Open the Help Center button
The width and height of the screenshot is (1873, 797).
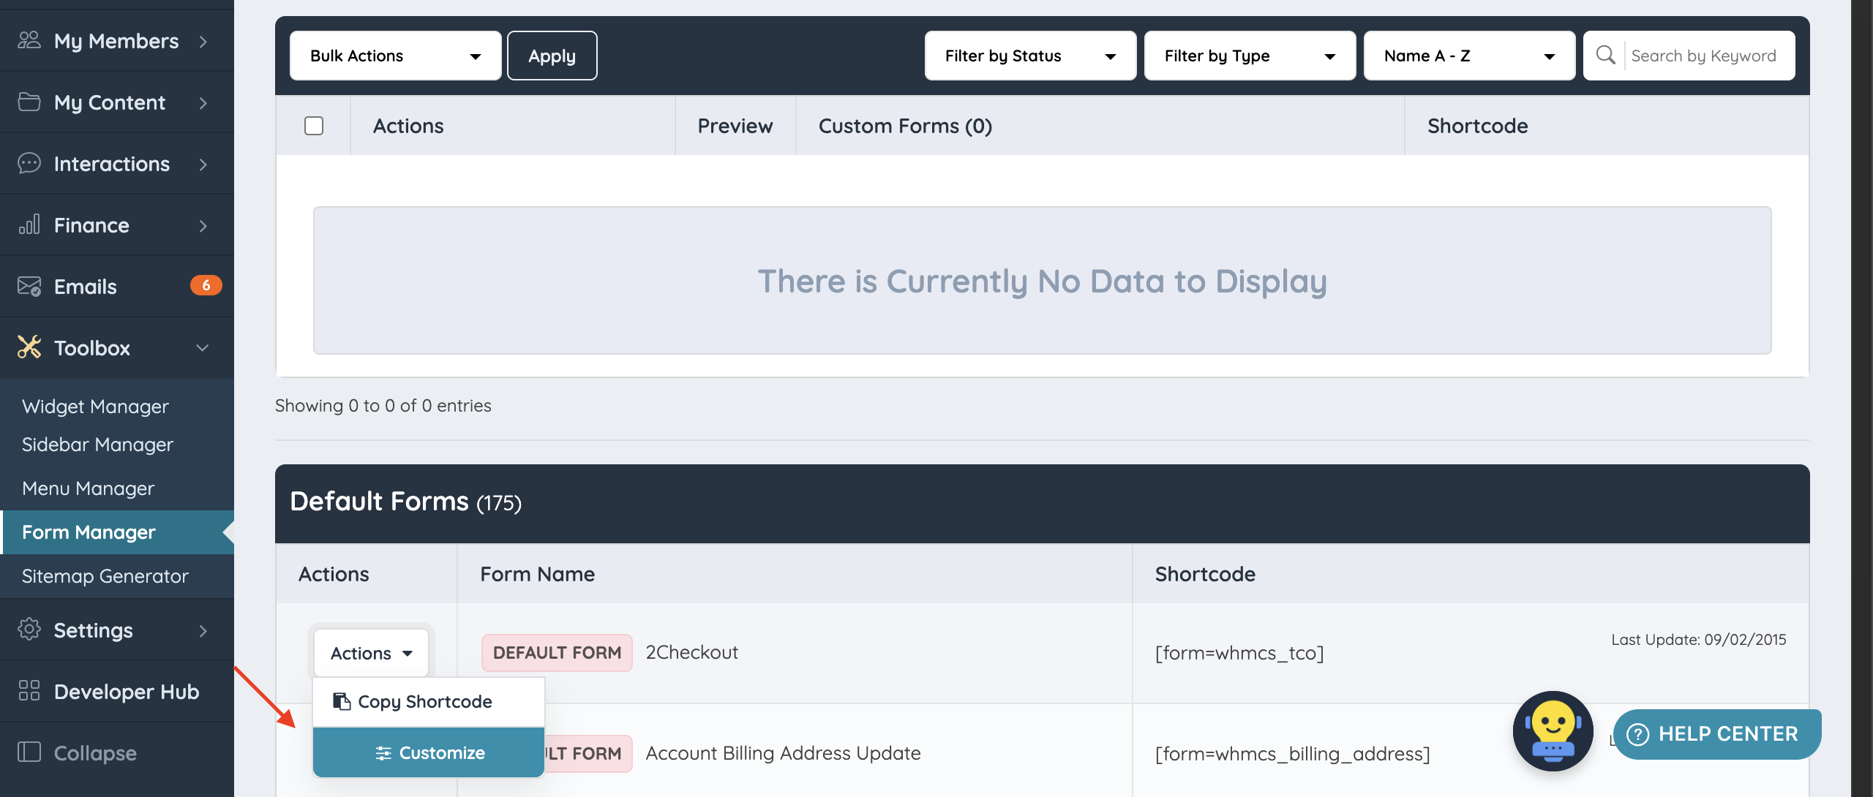(1716, 734)
